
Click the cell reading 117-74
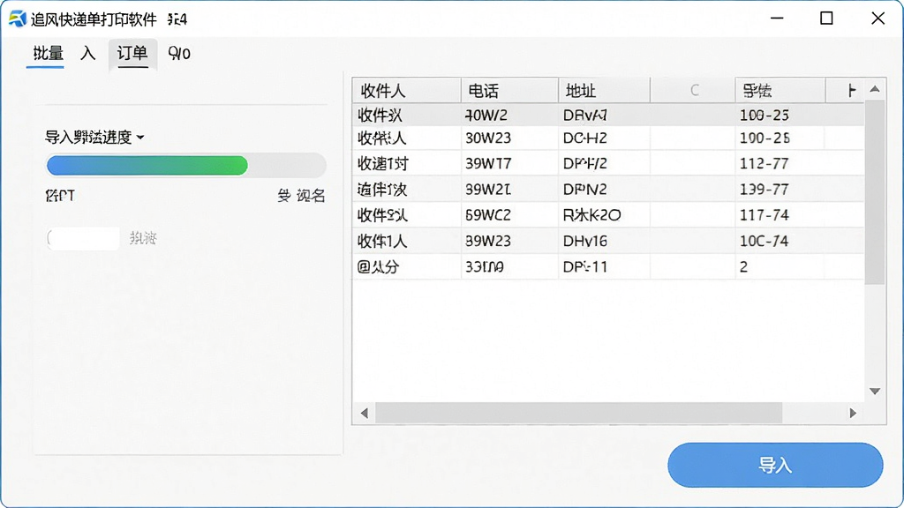pos(780,215)
